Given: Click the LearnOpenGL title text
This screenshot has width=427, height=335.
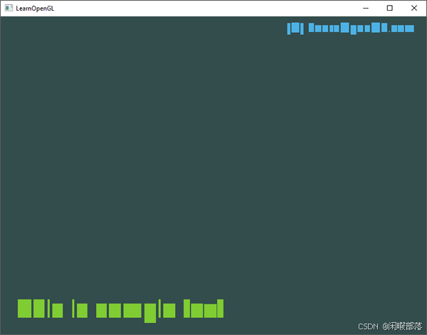Looking at the screenshot, I should point(35,9).
